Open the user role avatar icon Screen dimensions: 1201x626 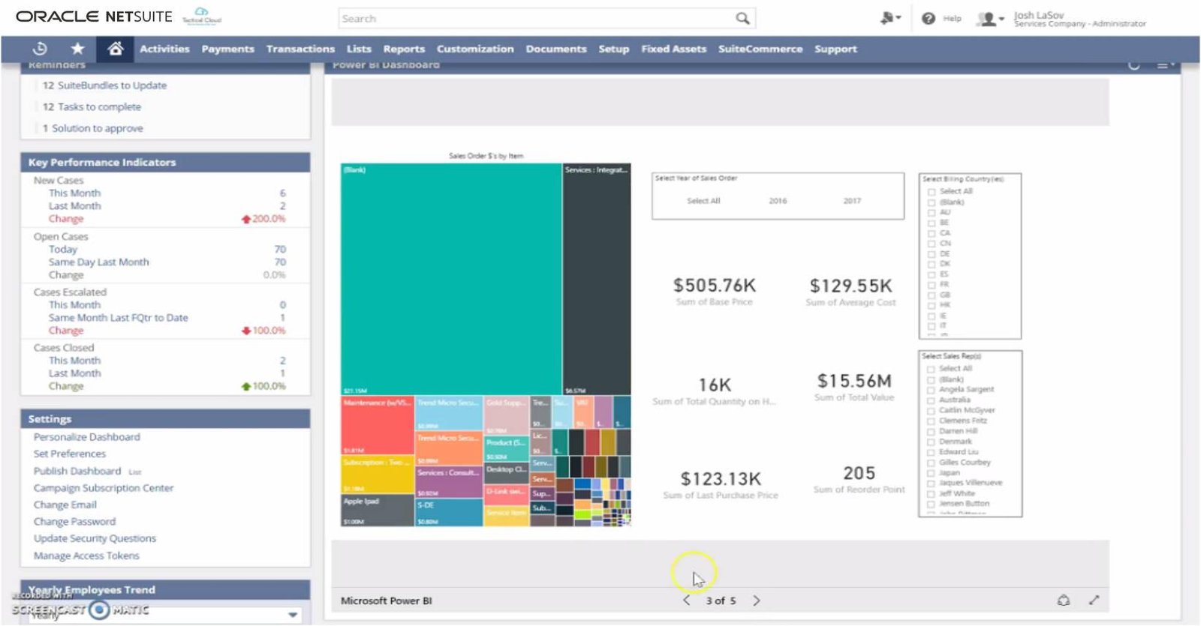[x=989, y=19]
